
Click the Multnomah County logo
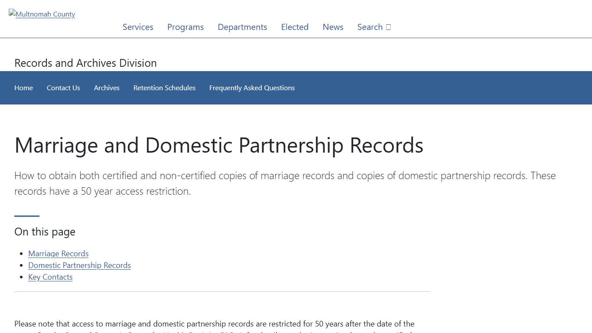click(42, 14)
